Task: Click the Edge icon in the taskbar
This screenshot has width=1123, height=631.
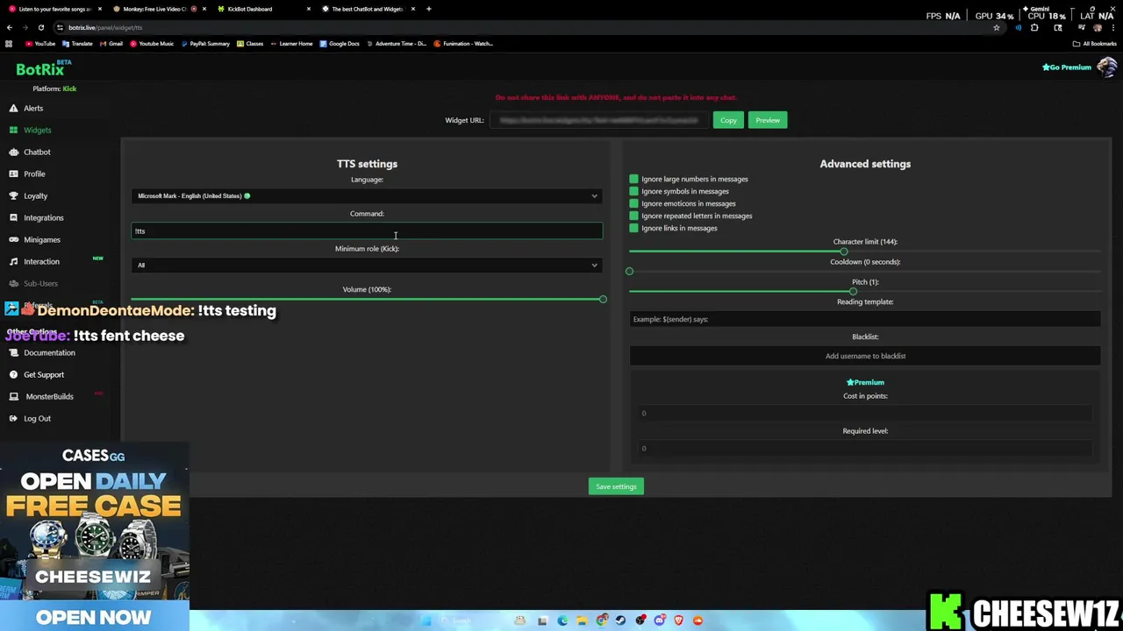Action: (x=562, y=620)
